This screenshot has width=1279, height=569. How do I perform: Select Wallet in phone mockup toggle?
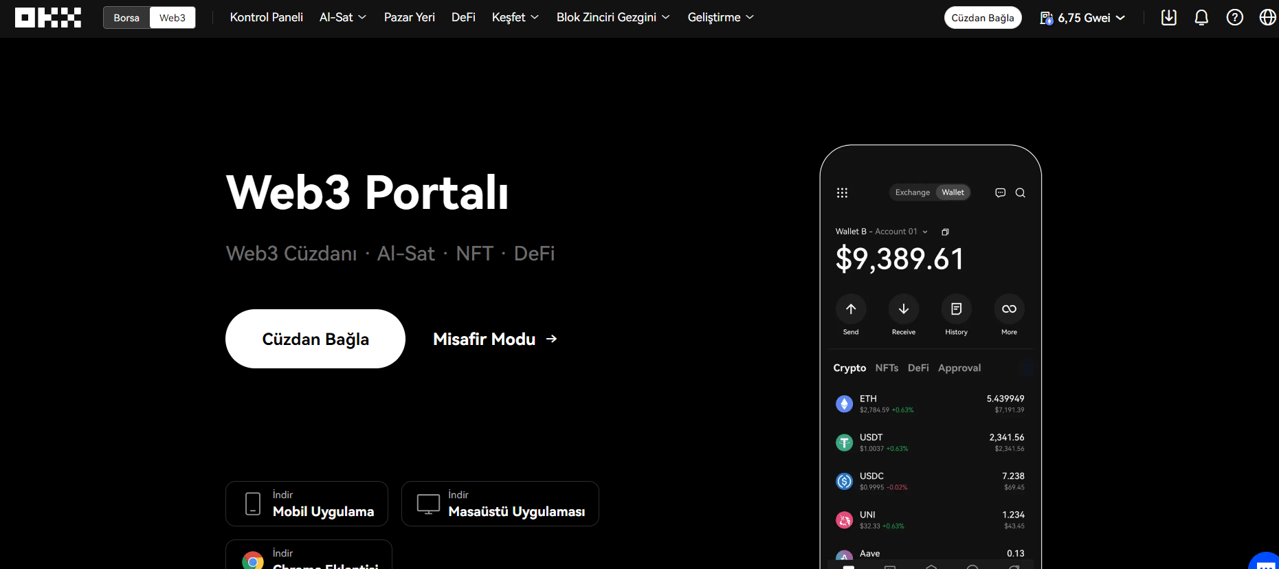(x=953, y=192)
